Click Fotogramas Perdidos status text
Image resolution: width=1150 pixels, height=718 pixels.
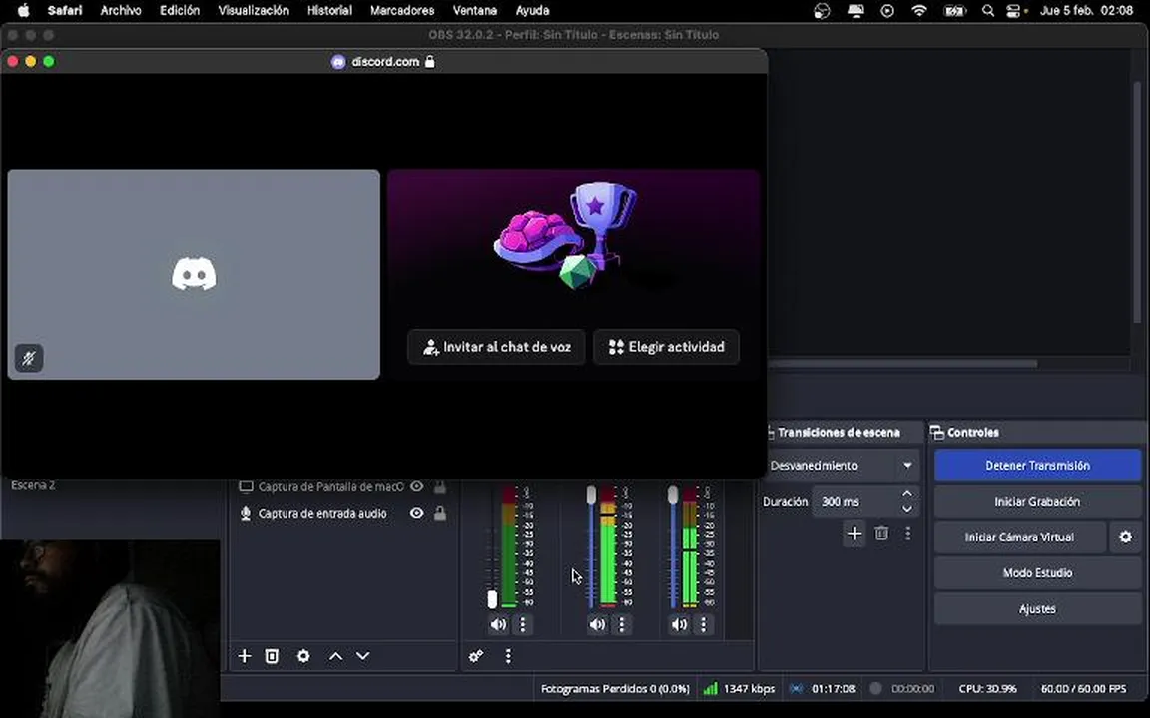[x=615, y=689]
